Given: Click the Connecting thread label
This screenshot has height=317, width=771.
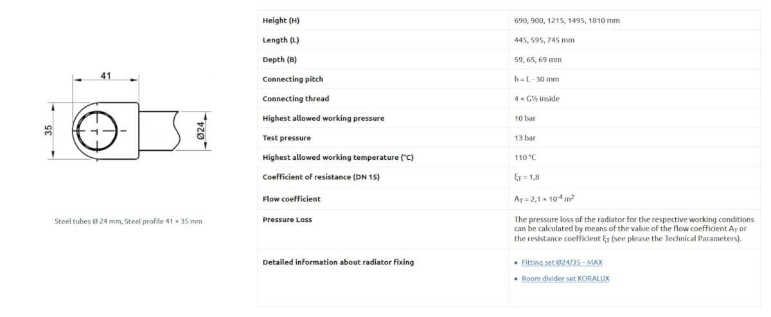Looking at the screenshot, I should tap(296, 99).
